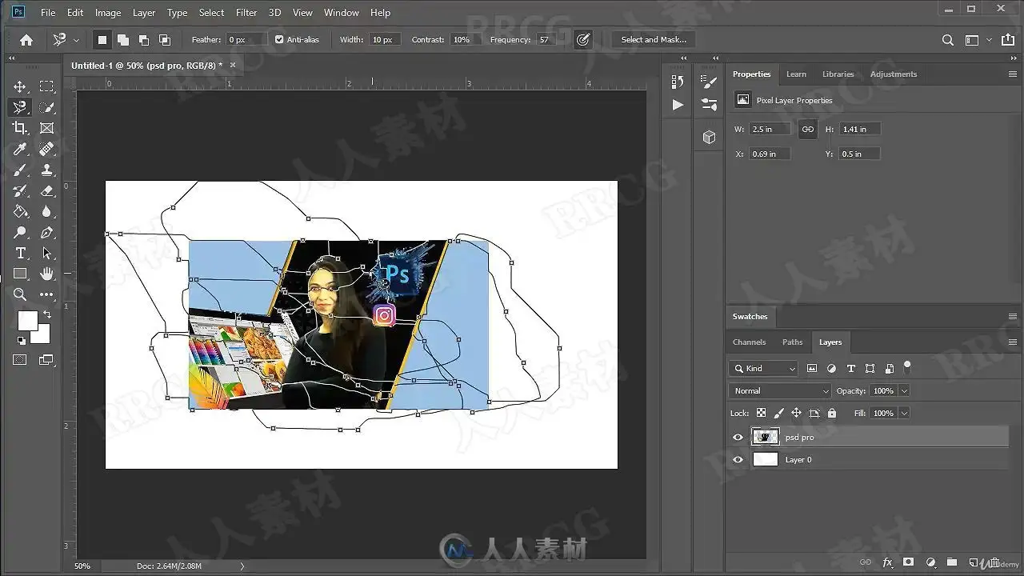Viewport: 1024px width, 576px height.
Task: Hide the psd pro layer
Action: coord(738,438)
